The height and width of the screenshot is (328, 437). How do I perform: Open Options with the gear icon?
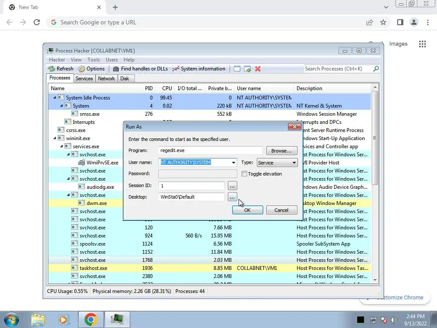click(82, 69)
